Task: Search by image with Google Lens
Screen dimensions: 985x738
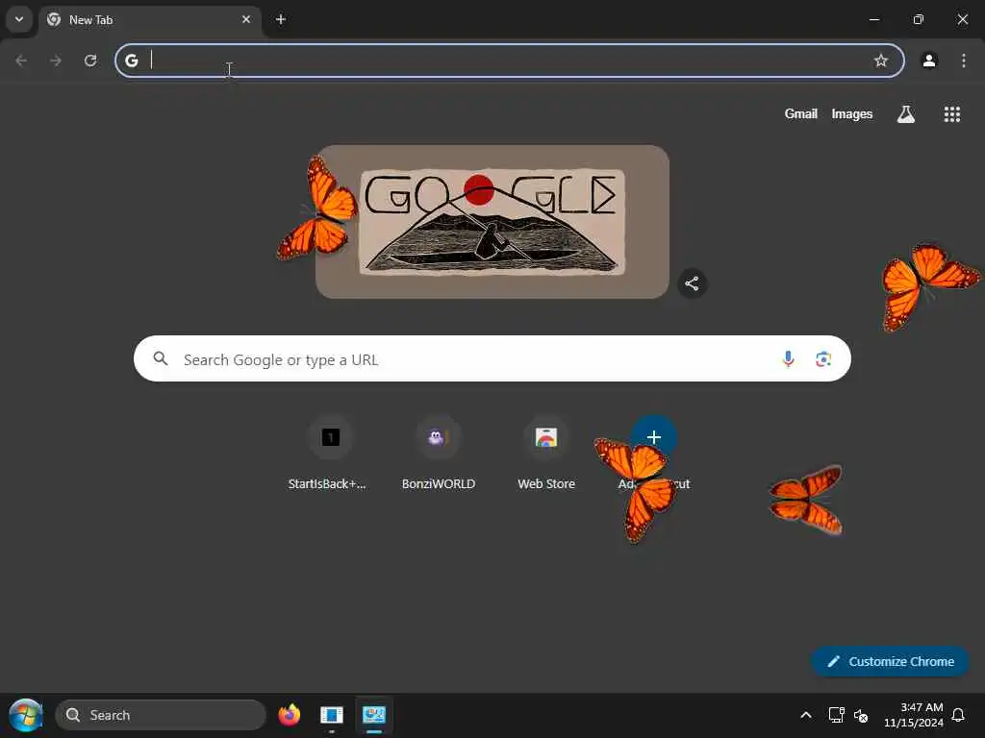Action: pos(823,359)
